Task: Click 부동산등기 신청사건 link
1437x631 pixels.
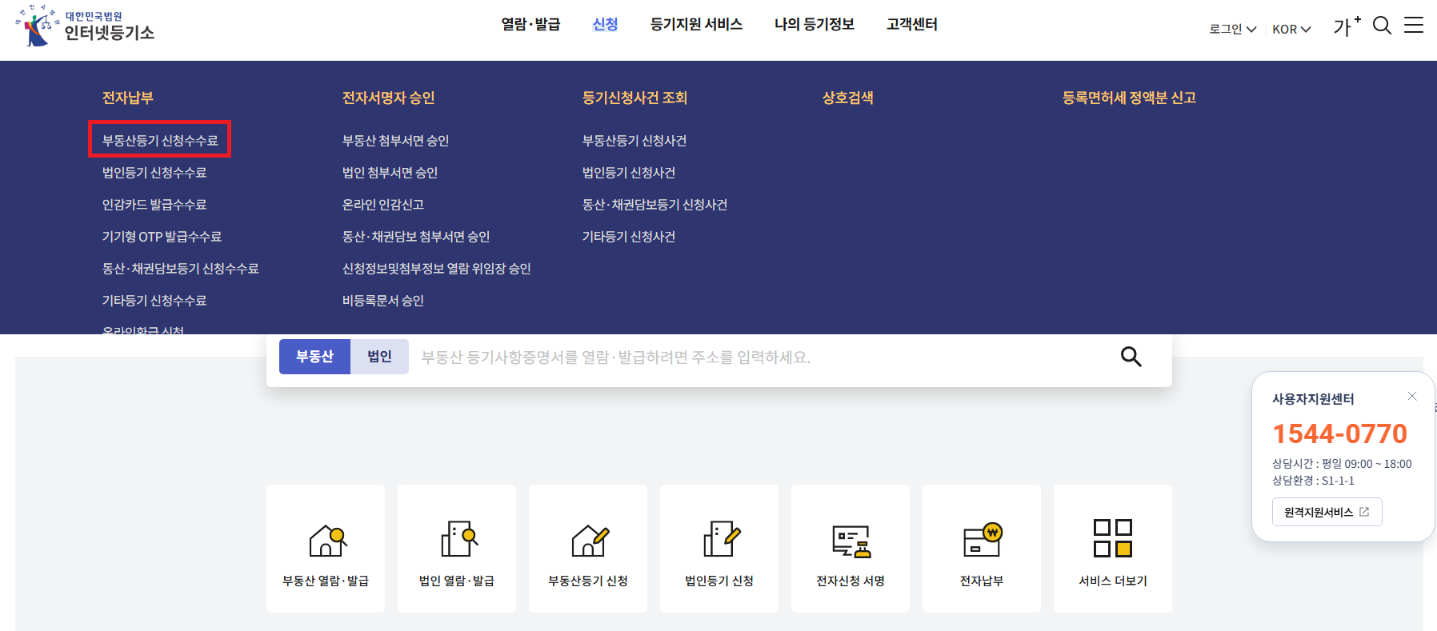Action: click(x=634, y=141)
